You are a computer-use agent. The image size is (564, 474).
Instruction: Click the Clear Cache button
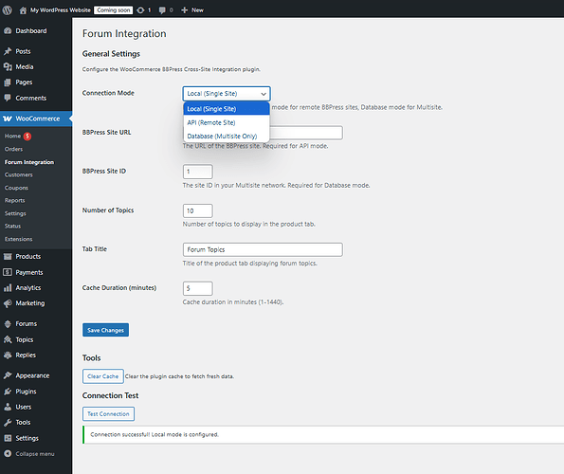[103, 376]
